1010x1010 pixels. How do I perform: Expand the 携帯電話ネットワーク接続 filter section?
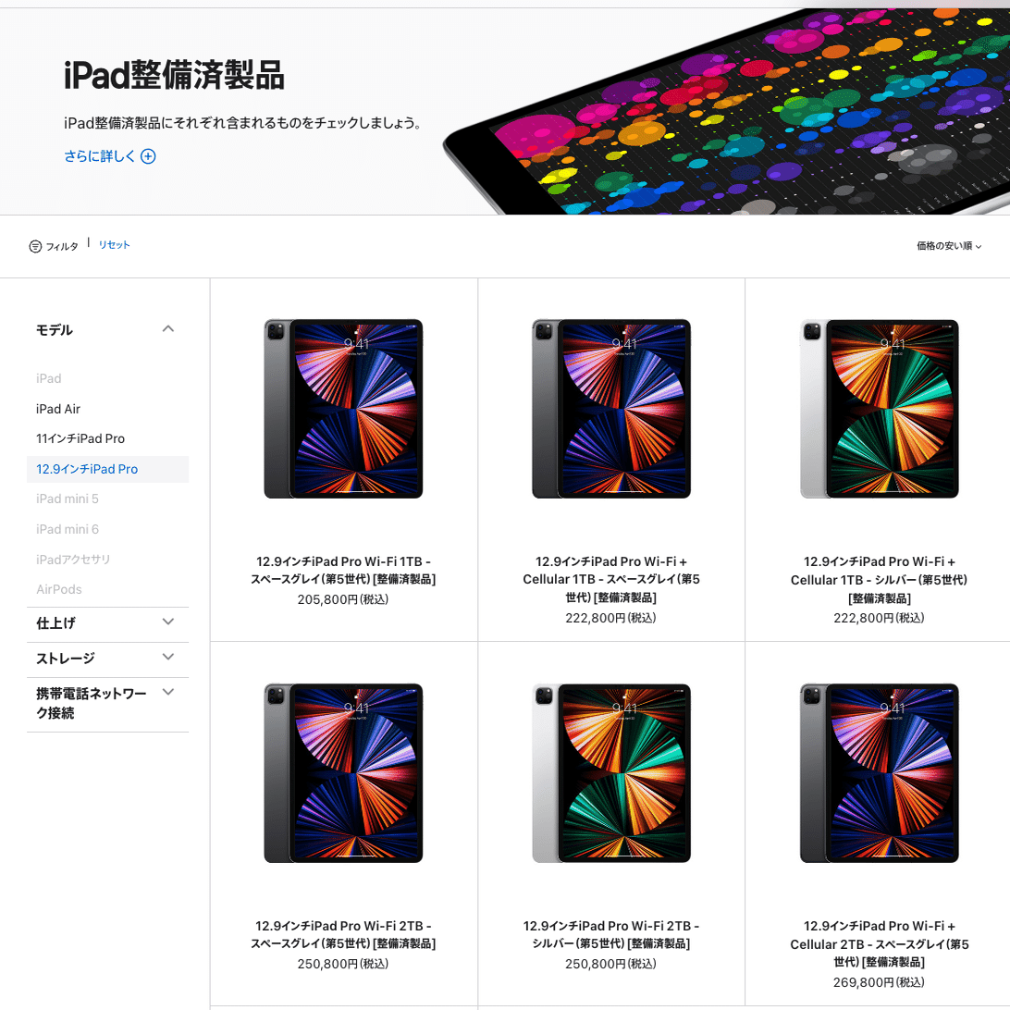point(168,693)
